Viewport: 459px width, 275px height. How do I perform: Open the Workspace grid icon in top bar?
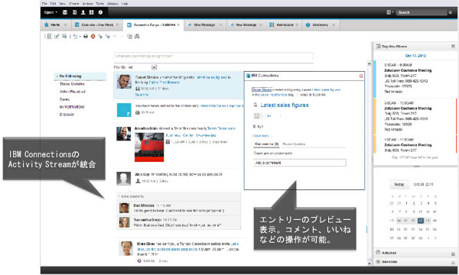coord(92,12)
